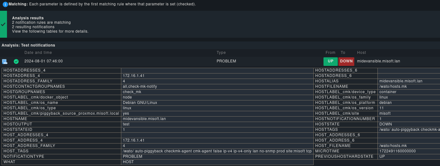Click the "Date and time" column header

[x=38, y=53]
